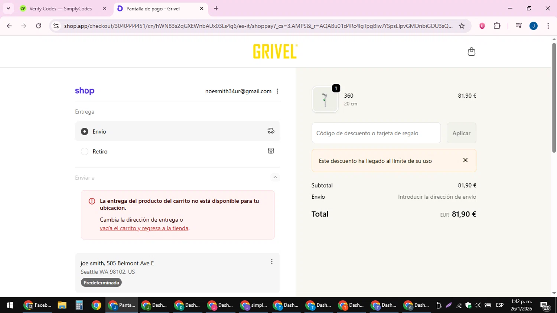The image size is (557, 313).
Task: Open the Windows Start menu
Action: coord(10,305)
